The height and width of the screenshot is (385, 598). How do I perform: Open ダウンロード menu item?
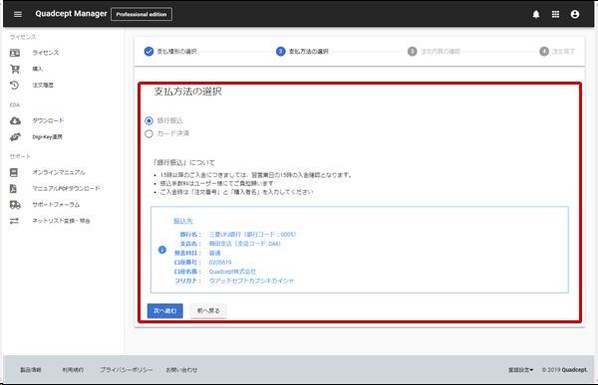pyautogui.click(x=48, y=120)
